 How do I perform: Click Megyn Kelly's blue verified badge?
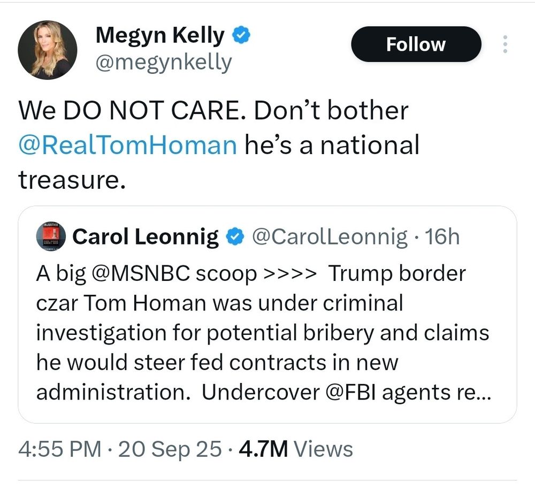click(x=242, y=36)
